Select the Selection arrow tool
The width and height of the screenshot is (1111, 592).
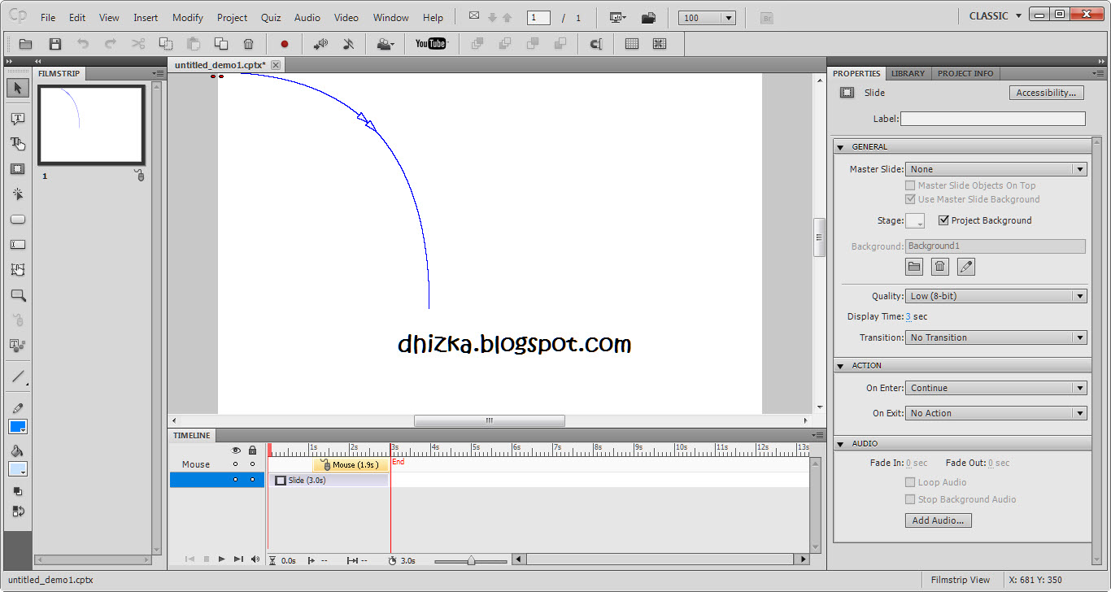pos(18,88)
